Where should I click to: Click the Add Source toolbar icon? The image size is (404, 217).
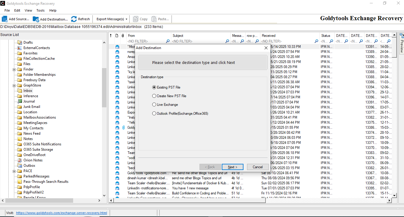pos(5,19)
